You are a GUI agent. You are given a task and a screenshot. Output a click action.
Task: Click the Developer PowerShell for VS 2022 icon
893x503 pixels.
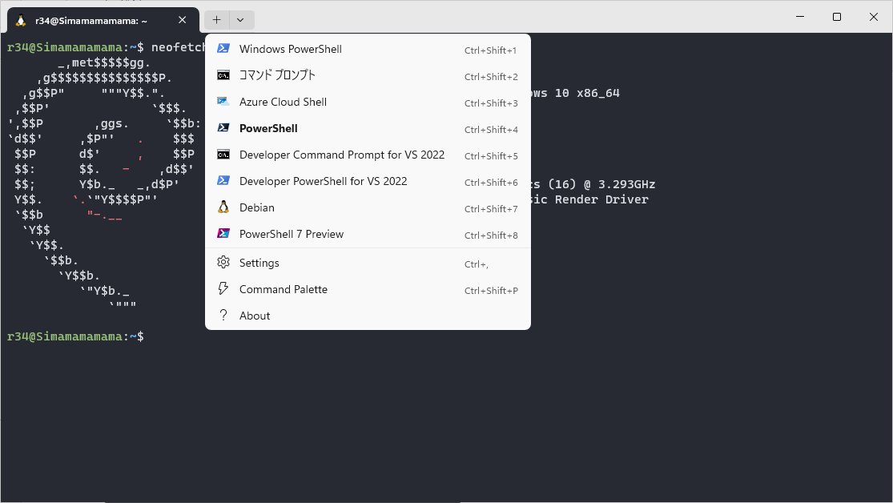pos(223,180)
